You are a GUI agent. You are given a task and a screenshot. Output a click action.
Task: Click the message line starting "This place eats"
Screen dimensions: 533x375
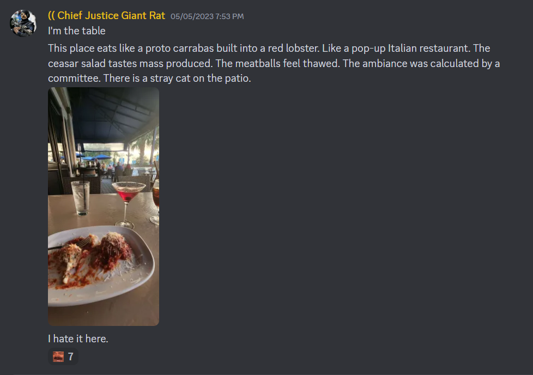[269, 49]
